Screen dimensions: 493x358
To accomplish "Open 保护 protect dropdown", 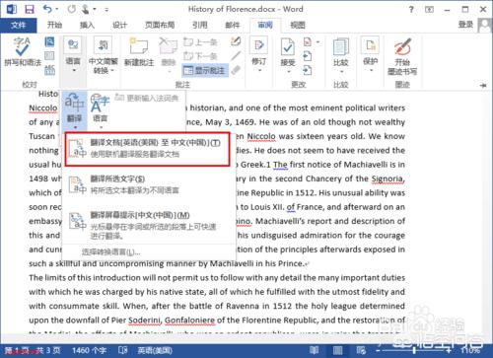I will [371, 54].
